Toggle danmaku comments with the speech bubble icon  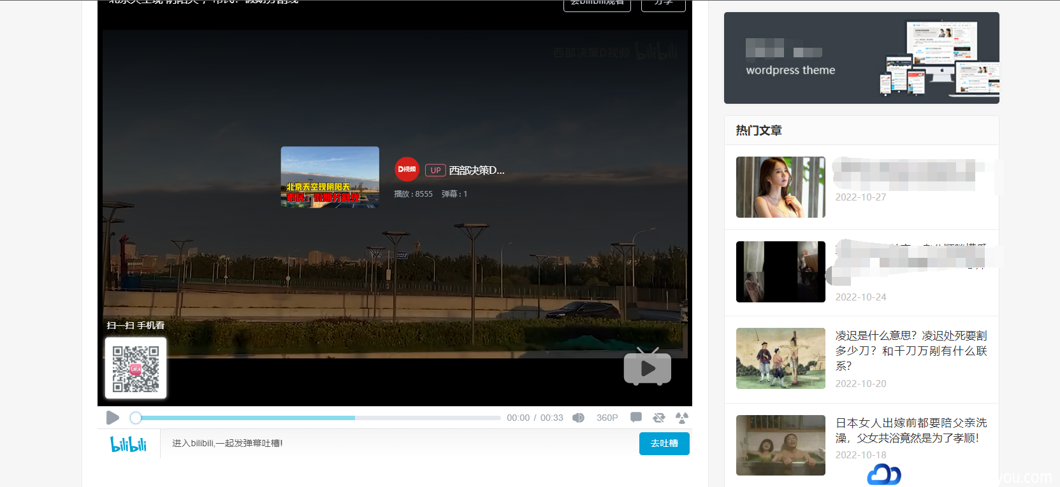(x=635, y=418)
